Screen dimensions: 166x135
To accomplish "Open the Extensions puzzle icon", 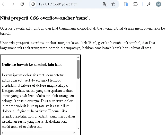I will (135, 4).
